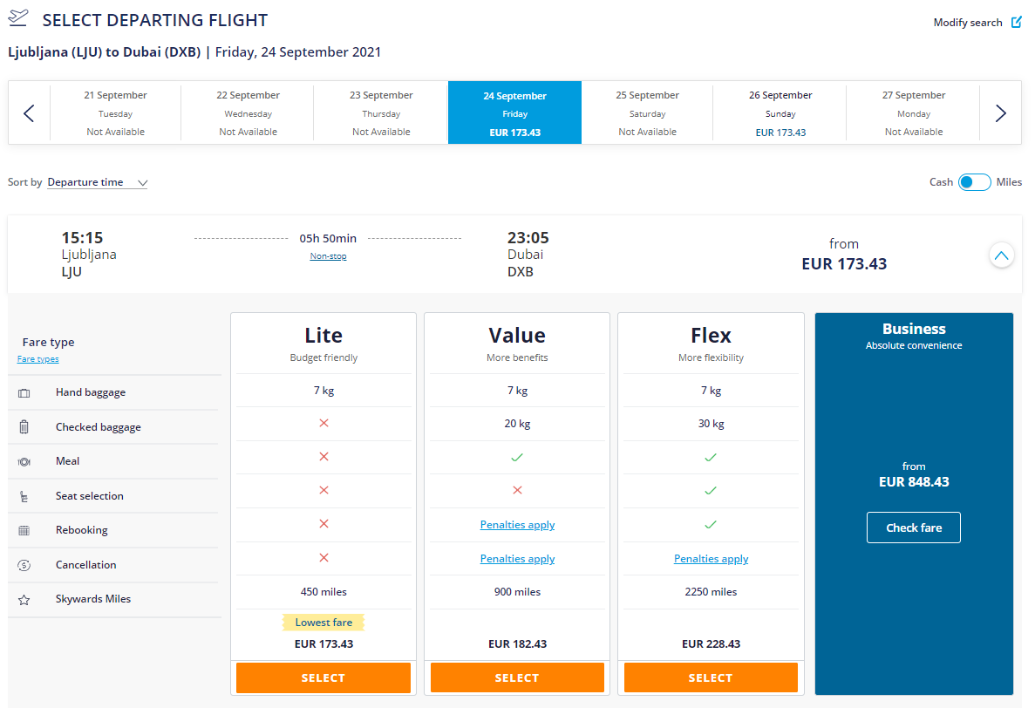Open the Sort by Departure time dropdown

(97, 183)
